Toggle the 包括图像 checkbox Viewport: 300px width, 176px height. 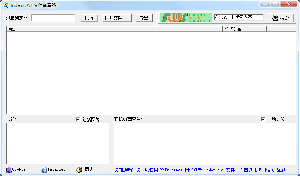click(x=78, y=119)
